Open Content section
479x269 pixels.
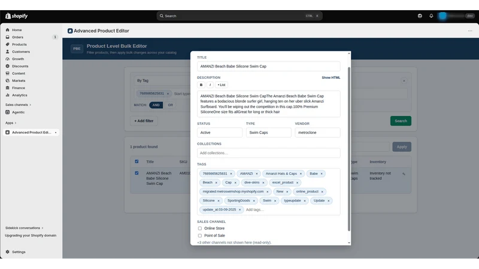[x=19, y=74]
